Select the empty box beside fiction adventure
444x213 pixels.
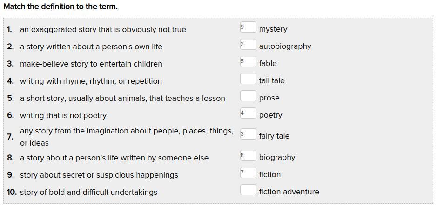tap(248, 190)
